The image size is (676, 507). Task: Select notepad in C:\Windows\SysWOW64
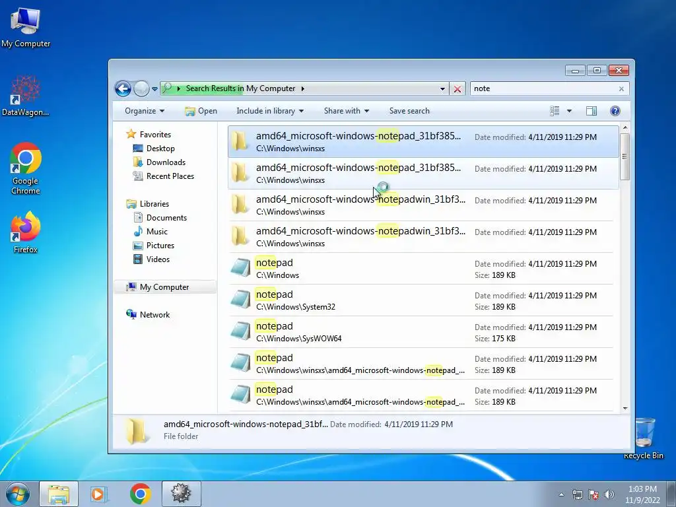tap(423, 332)
